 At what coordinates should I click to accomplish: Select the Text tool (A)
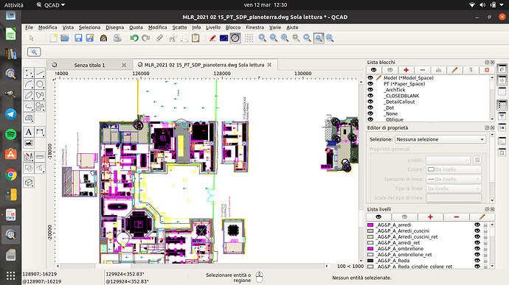pyautogui.click(x=29, y=133)
